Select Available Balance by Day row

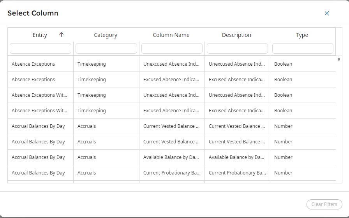point(171,157)
